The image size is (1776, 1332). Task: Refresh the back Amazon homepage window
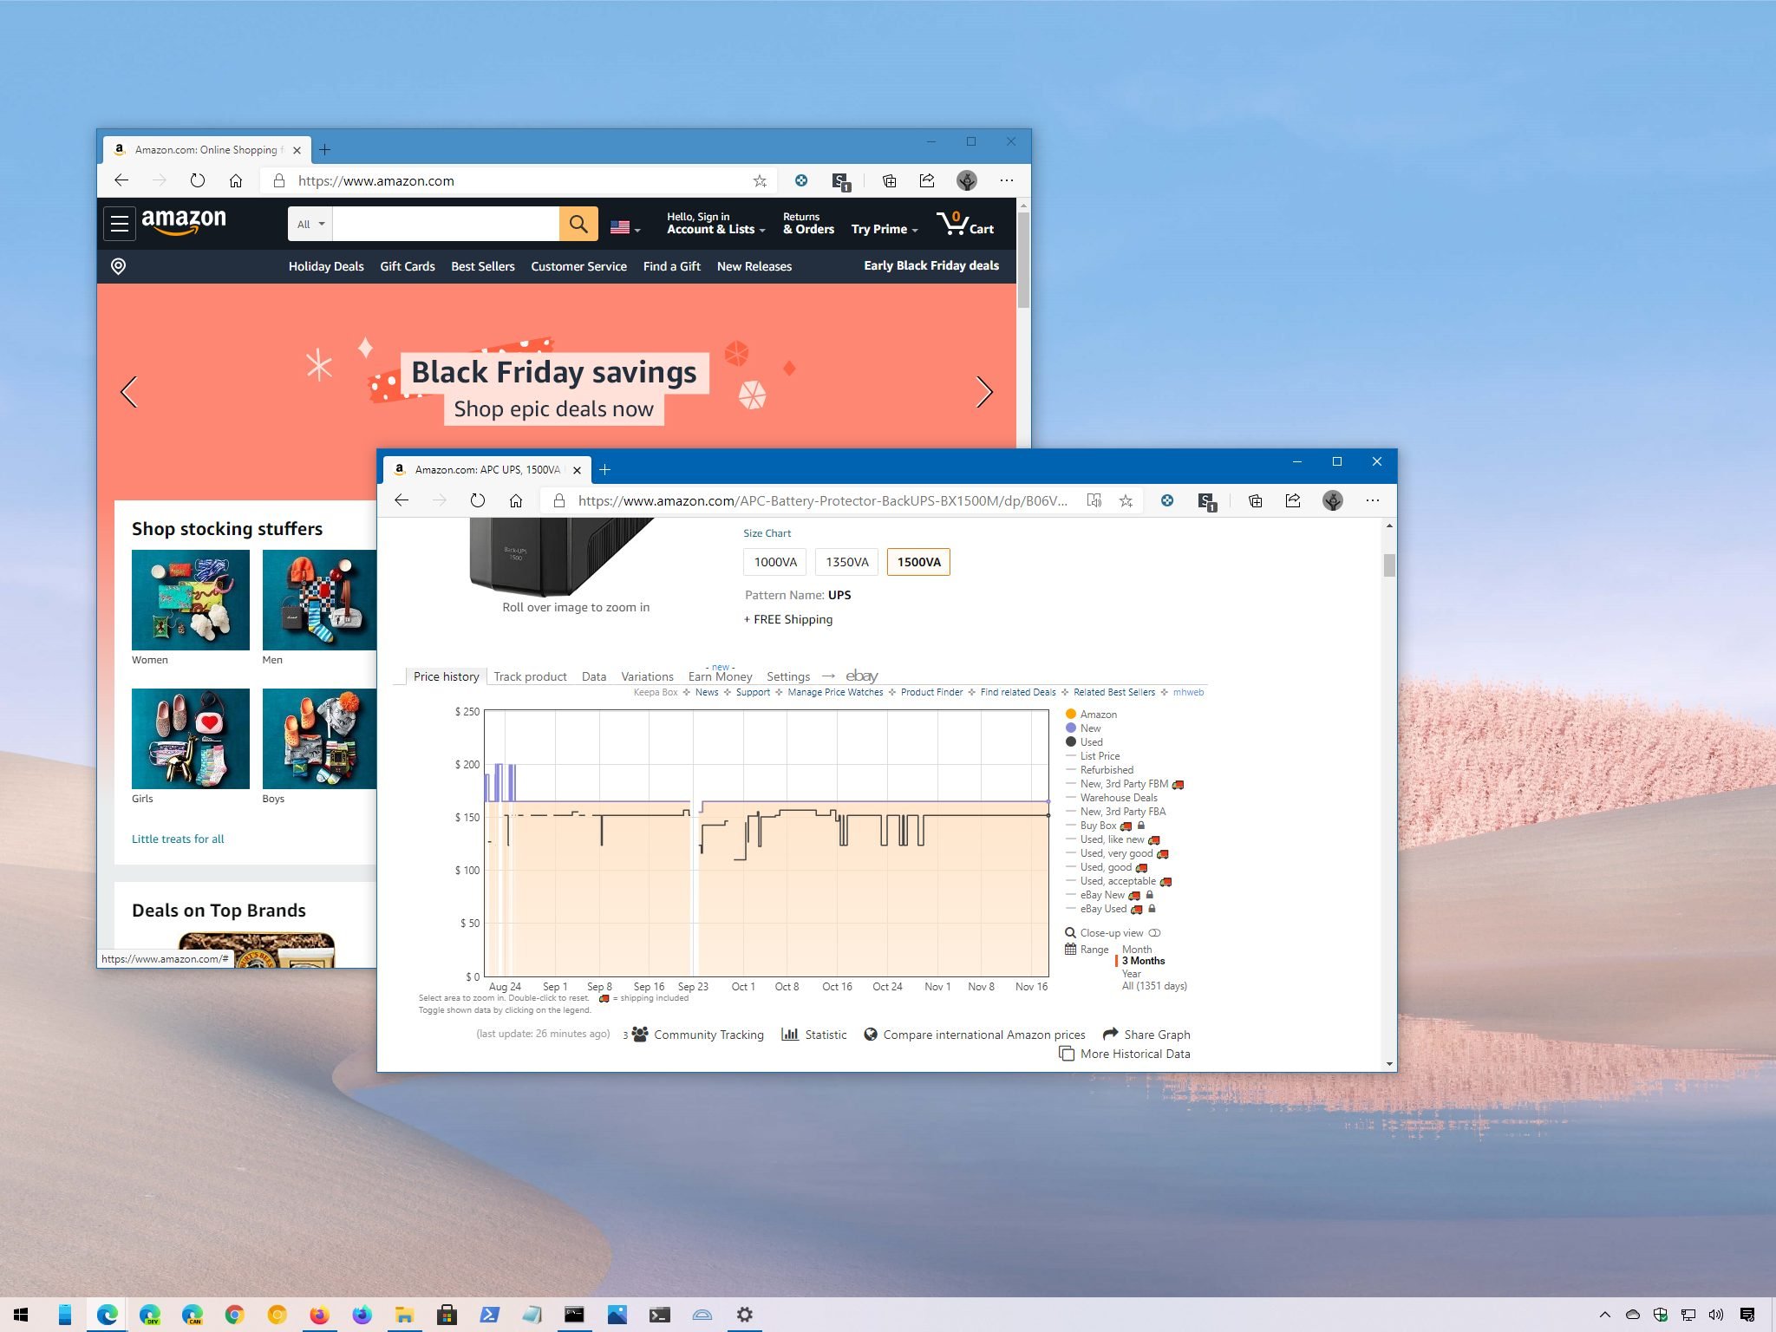point(198,180)
